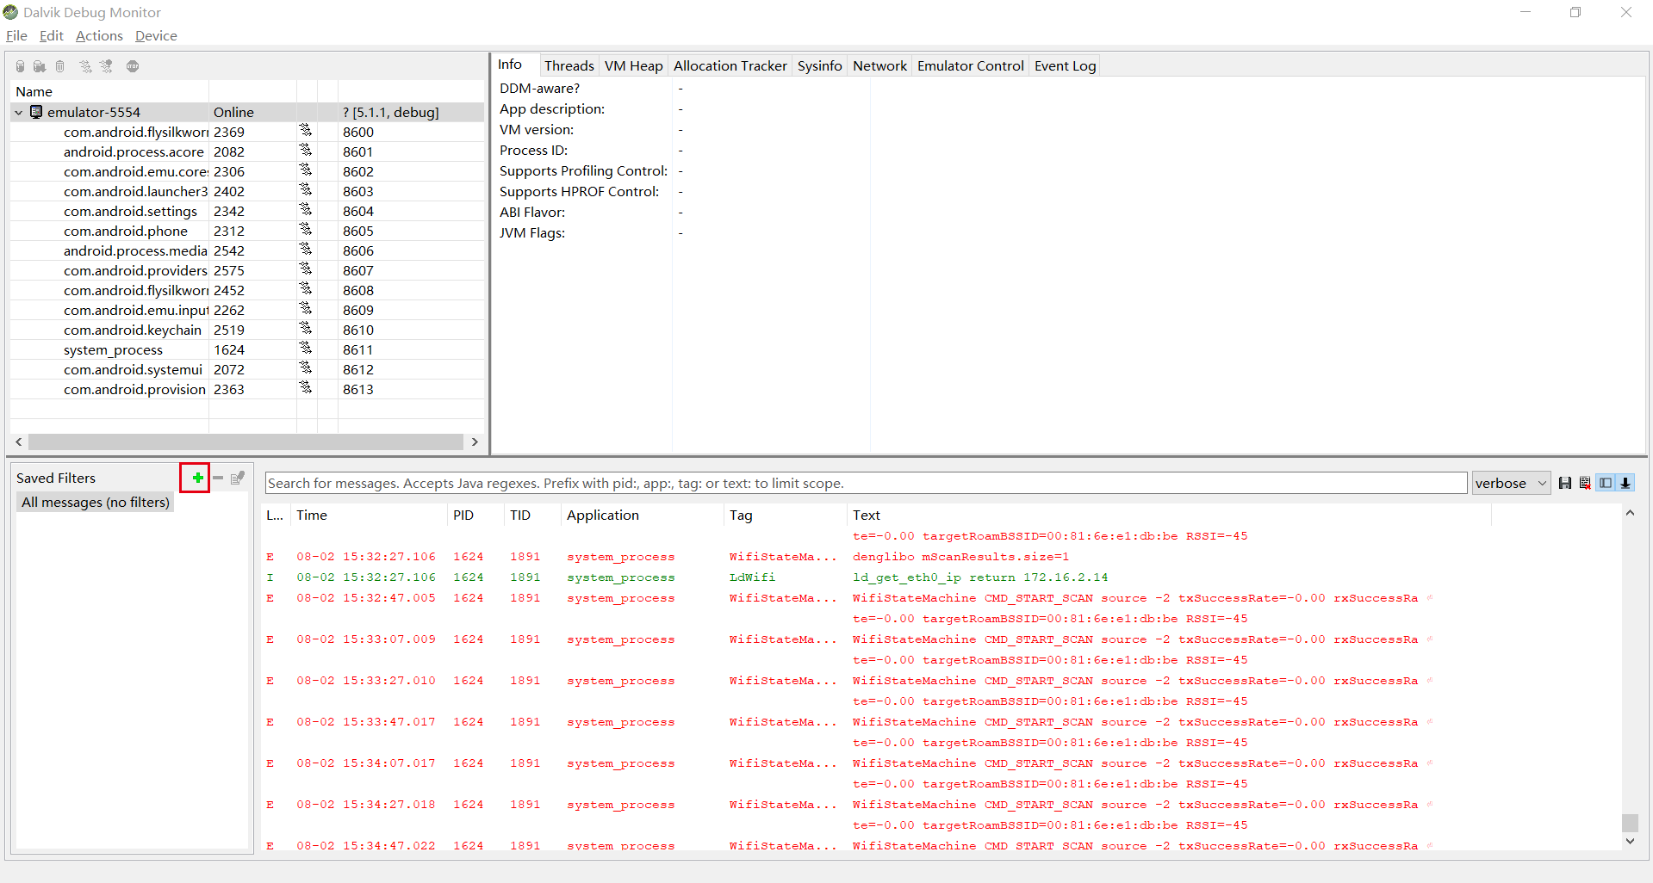The width and height of the screenshot is (1653, 883).
Task: Click the Cause GC trash icon
Action: [59, 66]
